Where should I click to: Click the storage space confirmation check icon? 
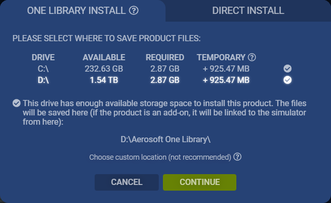tap(17, 103)
